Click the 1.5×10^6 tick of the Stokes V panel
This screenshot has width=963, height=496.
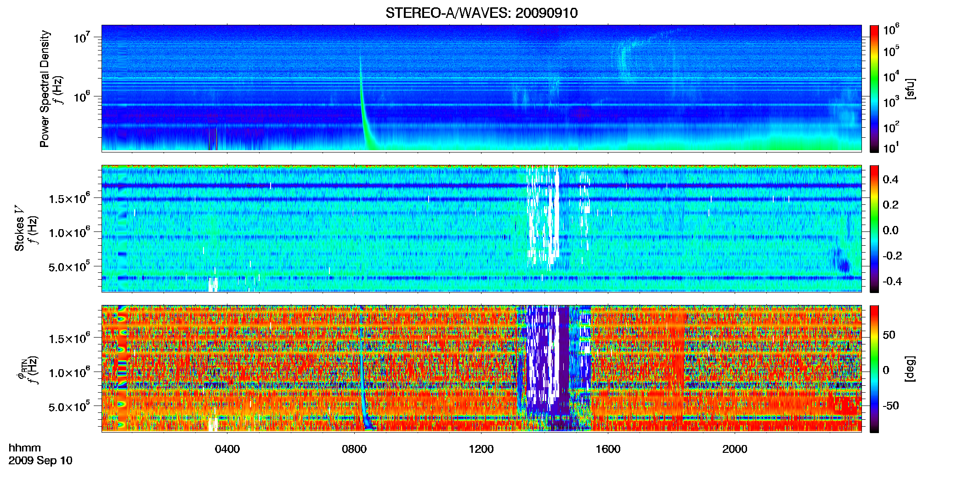[69, 198]
